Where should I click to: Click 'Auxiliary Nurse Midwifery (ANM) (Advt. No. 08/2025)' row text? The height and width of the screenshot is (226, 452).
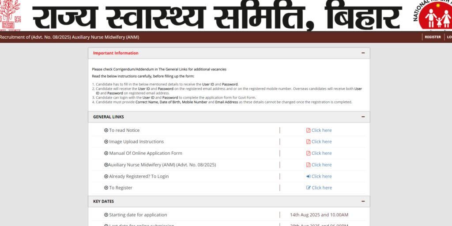[162, 165]
